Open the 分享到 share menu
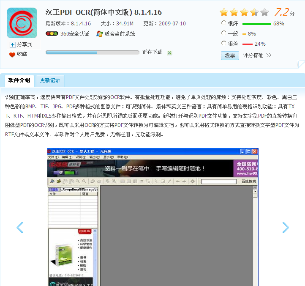 pos(25,44)
